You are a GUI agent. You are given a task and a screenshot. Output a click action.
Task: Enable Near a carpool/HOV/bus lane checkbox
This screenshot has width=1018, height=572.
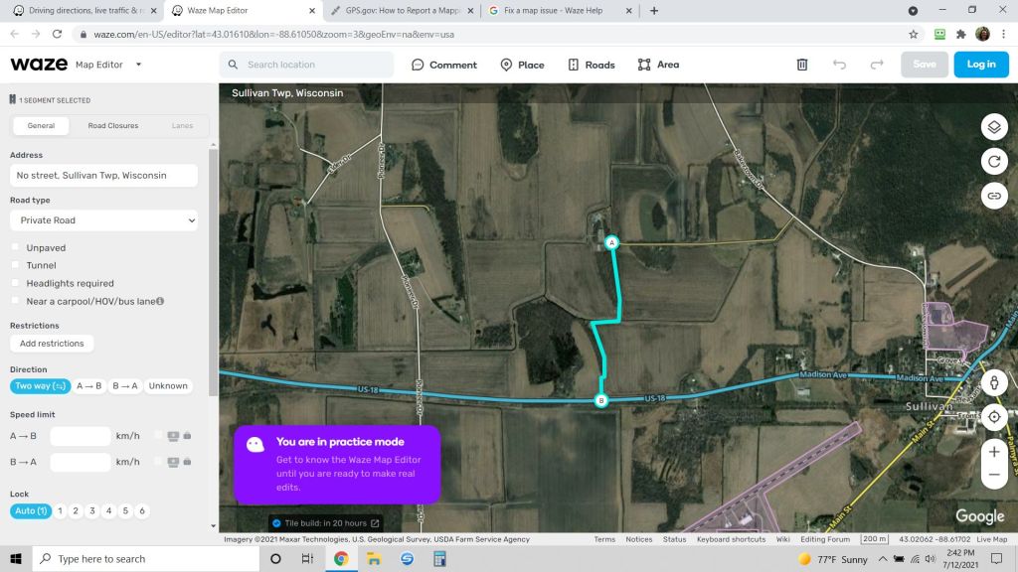pyautogui.click(x=16, y=300)
